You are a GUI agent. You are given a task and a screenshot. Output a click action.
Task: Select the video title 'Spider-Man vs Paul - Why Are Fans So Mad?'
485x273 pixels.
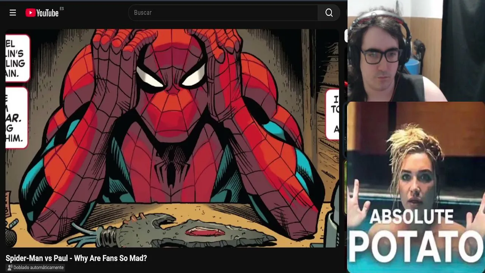click(x=76, y=258)
